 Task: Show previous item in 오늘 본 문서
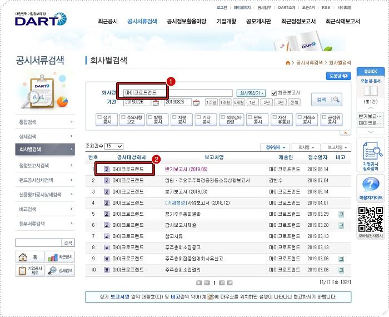[371, 108]
